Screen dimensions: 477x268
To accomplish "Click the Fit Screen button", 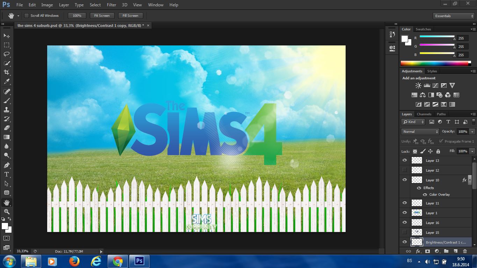I will [102, 16].
